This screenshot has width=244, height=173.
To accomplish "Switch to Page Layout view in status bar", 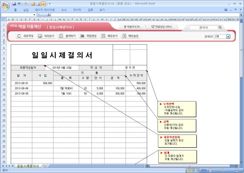I will [x=193, y=170].
